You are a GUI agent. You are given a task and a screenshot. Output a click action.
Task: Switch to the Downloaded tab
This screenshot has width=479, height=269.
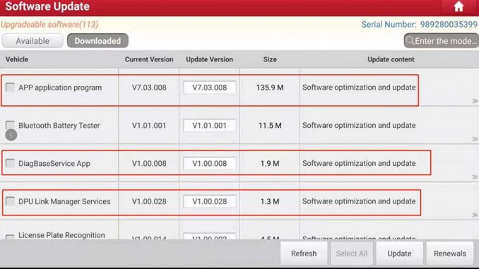point(97,41)
